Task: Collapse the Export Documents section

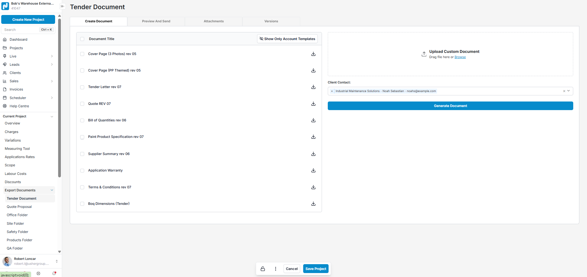Action: [x=52, y=190]
